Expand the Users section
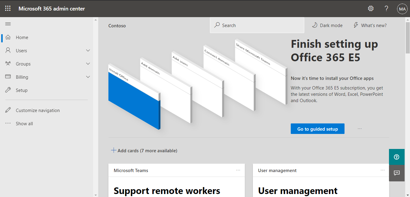 [88, 50]
